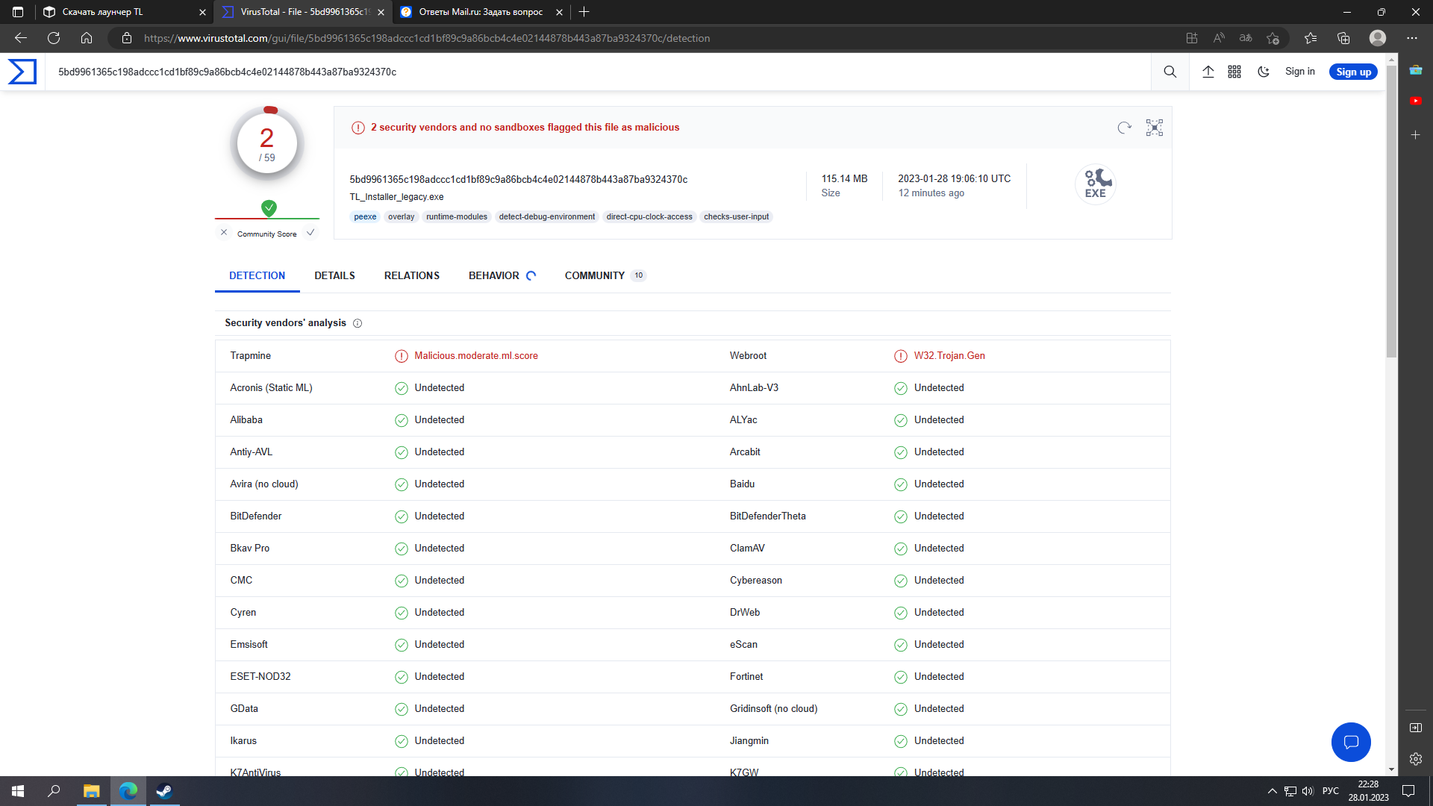Image resolution: width=1433 pixels, height=806 pixels.
Task: Open Windows taskbar search
Action: point(54,791)
